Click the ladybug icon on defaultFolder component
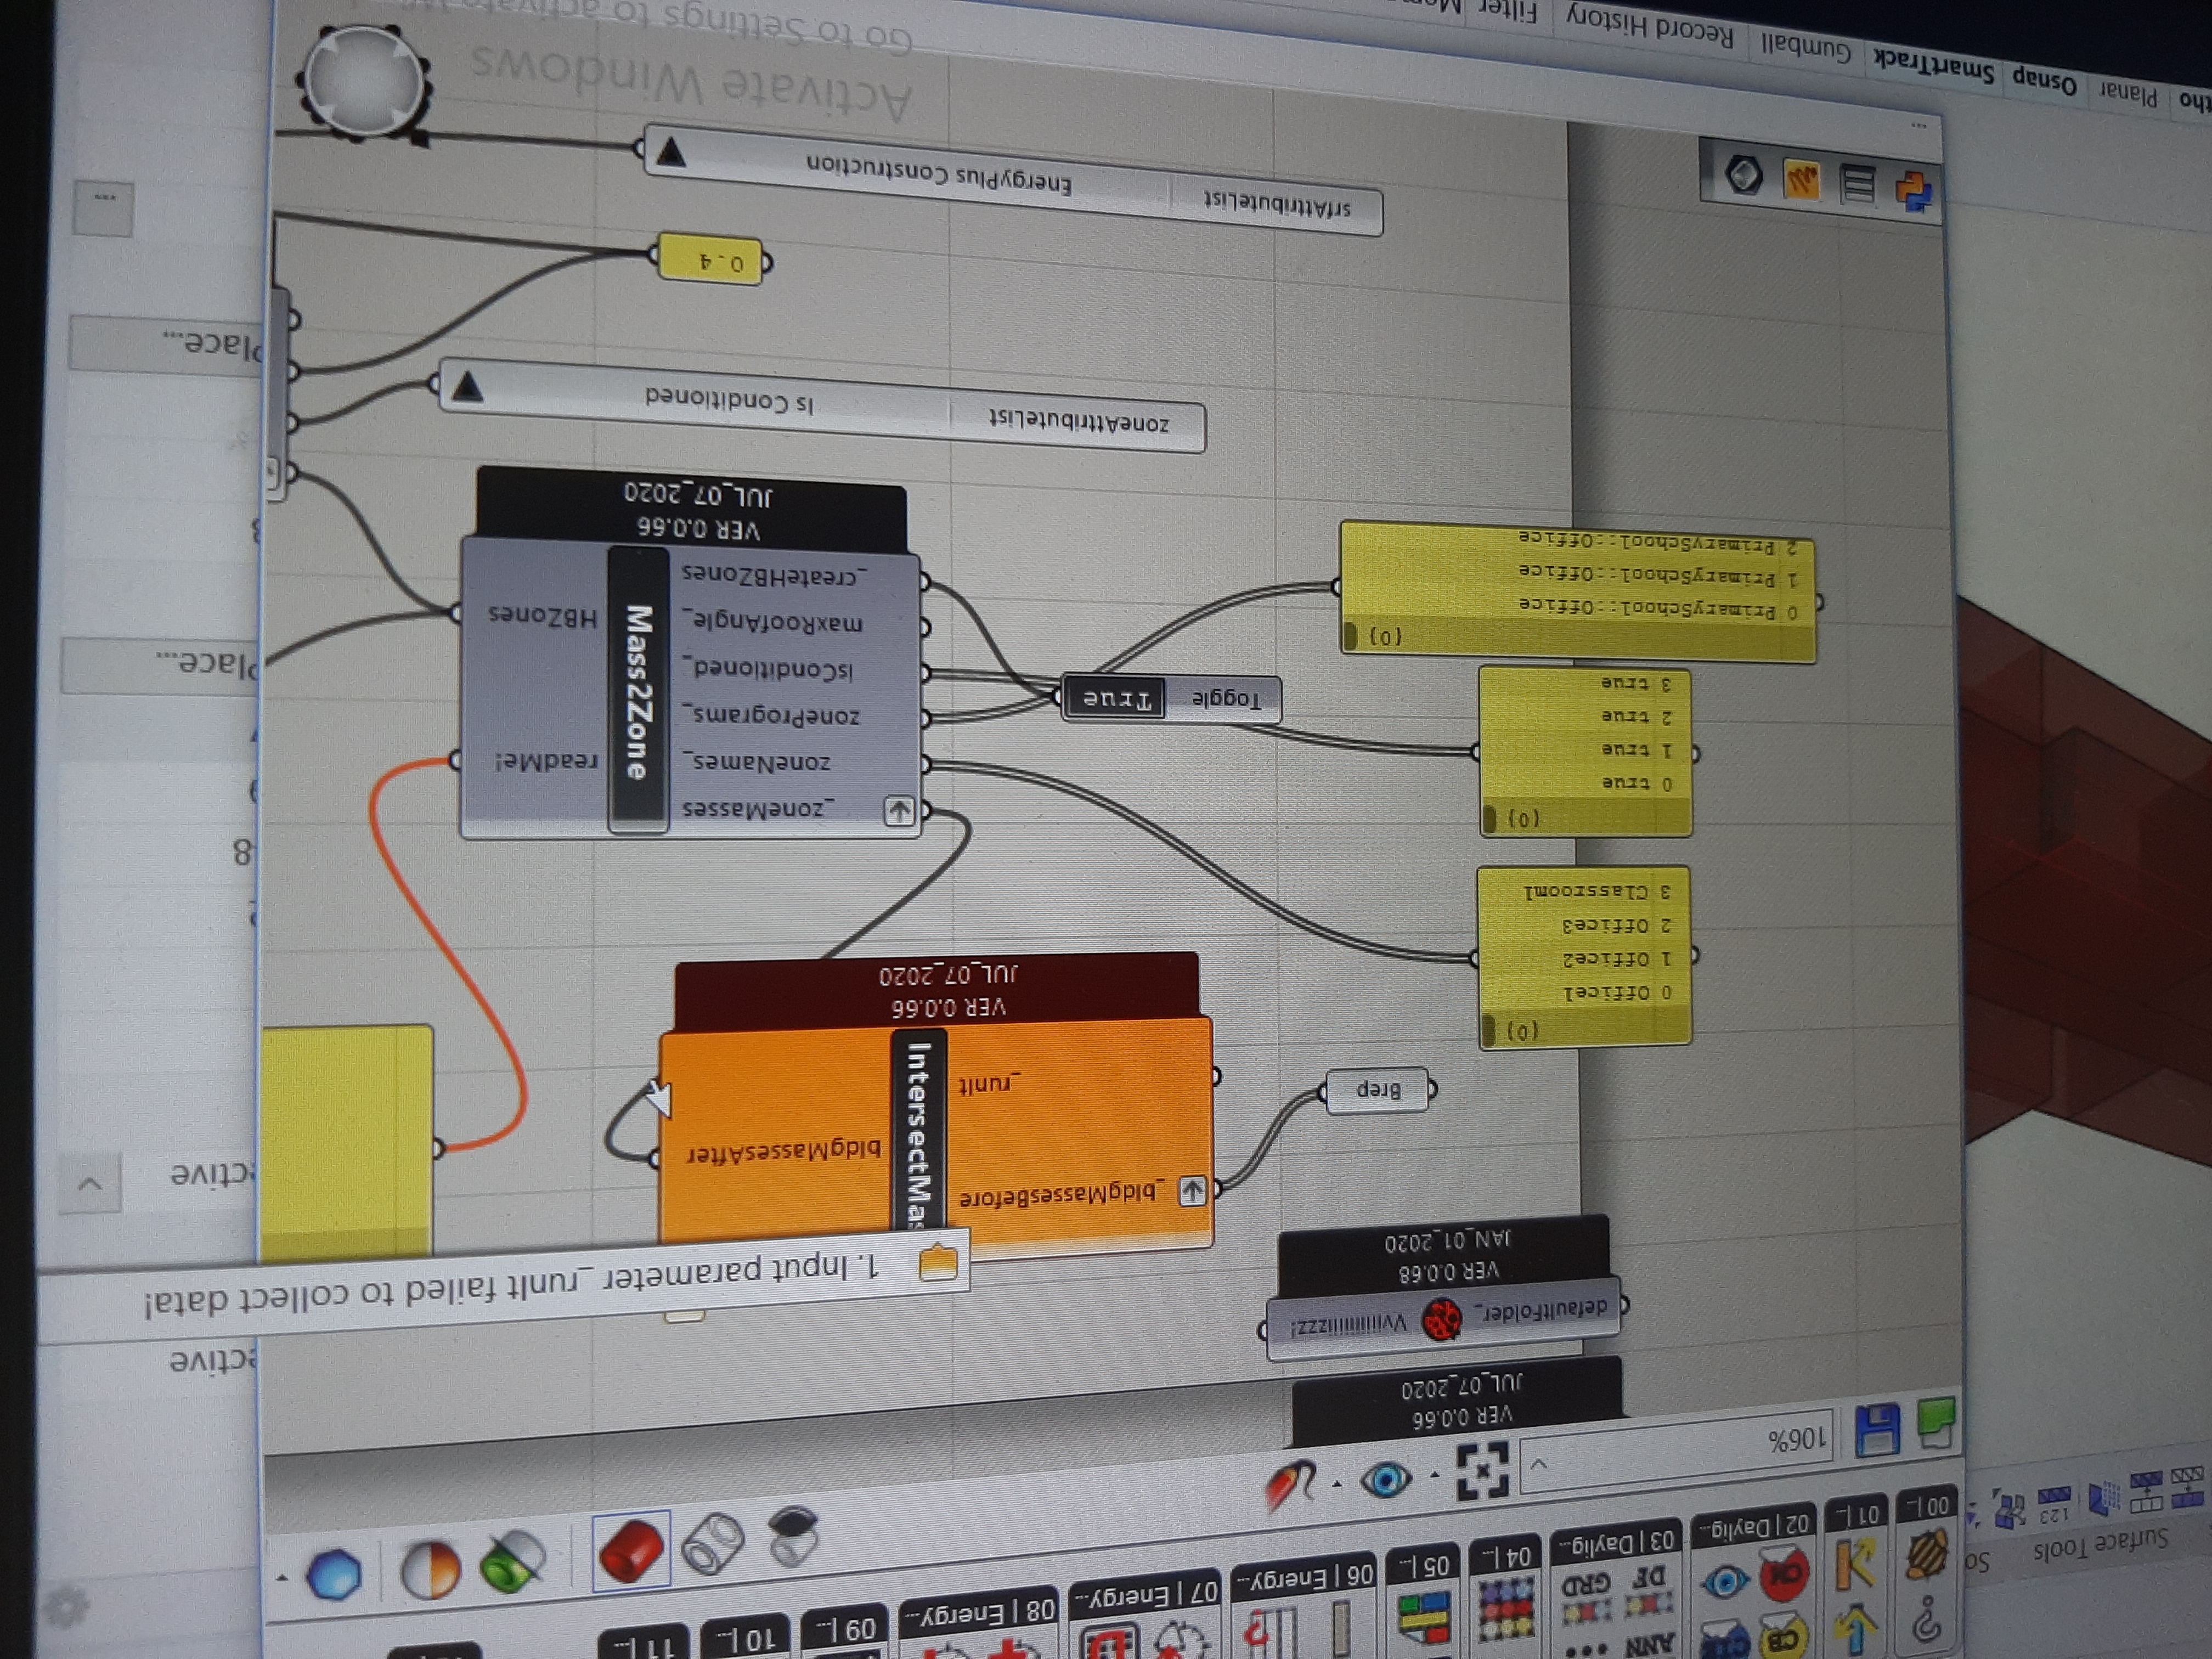The image size is (2212, 1659). point(1442,1319)
